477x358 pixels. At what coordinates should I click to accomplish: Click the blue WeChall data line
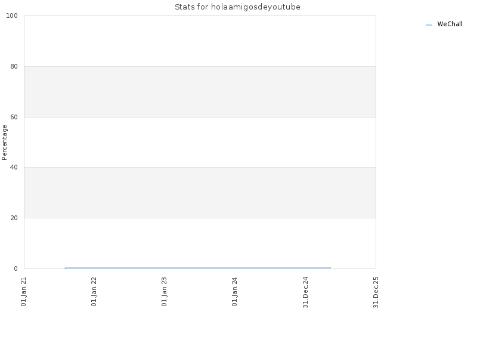pos(198,268)
